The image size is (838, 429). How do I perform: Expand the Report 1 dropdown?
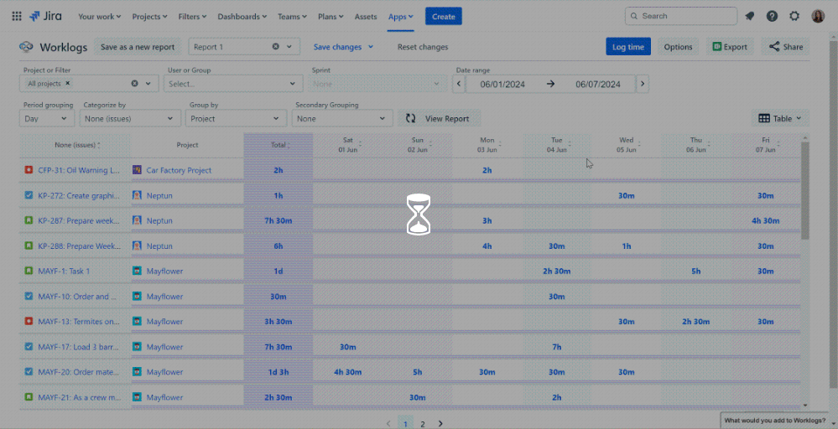point(289,46)
